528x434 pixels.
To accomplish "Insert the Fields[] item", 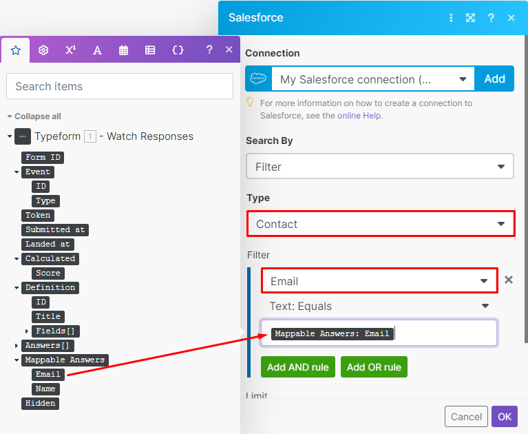I will pos(56,331).
